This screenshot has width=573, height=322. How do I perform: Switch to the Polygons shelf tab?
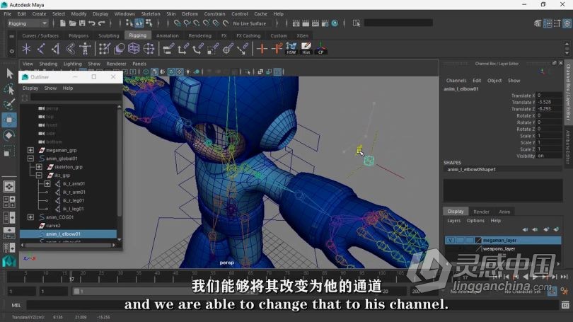click(79, 35)
